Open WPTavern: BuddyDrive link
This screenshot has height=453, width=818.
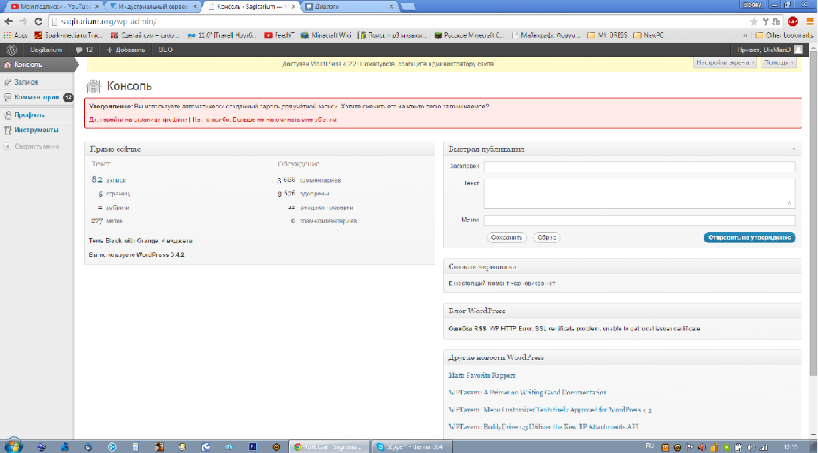[x=544, y=427]
